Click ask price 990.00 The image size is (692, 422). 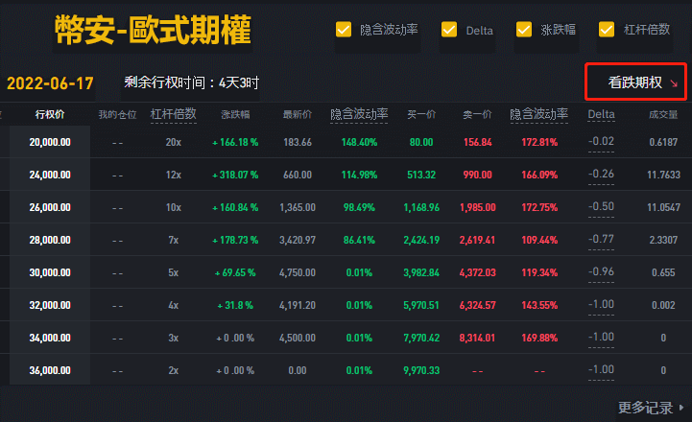pos(478,176)
